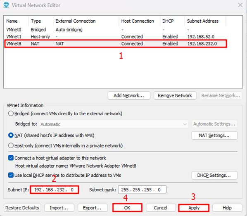This screenshot has width=247, height=216.
Task: Click the Subnet mask input field
Action: (142, 190)
